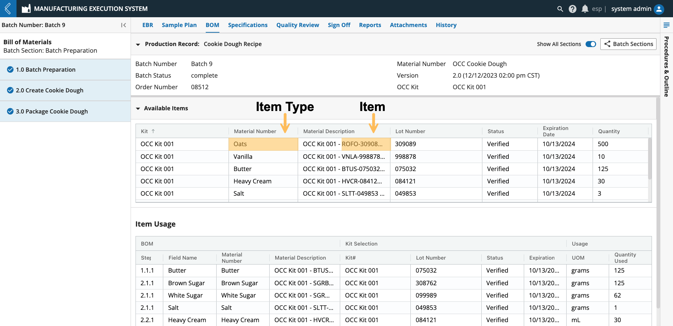The image size is (673, 326).
Task: Switch language via esp link
Action: click(597, 9)
